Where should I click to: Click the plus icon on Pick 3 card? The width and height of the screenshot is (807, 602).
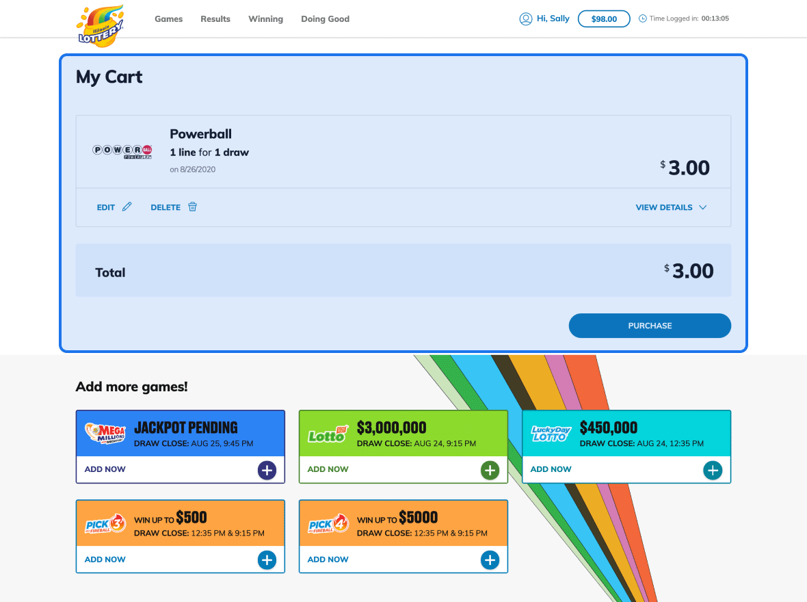click(267, 560)
